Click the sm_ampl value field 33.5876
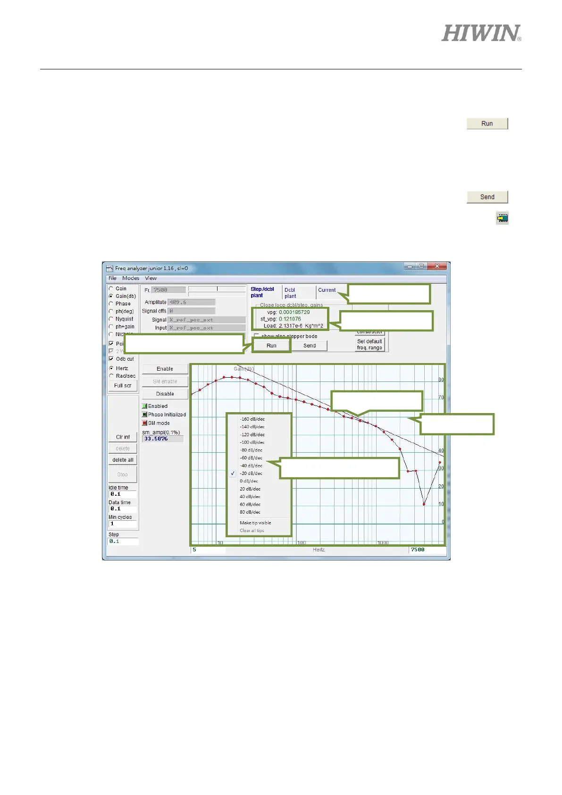Viewport: 562px width, 795px height. click(x=163, y=439)
